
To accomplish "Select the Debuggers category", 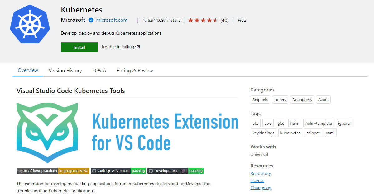I will coord(302,100).
